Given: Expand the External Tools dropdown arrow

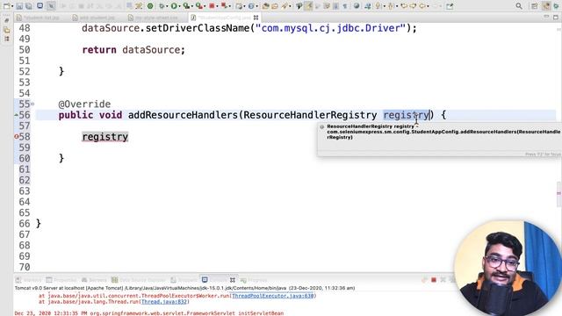Looking at the screenshot, I should (x=205, y=6).
